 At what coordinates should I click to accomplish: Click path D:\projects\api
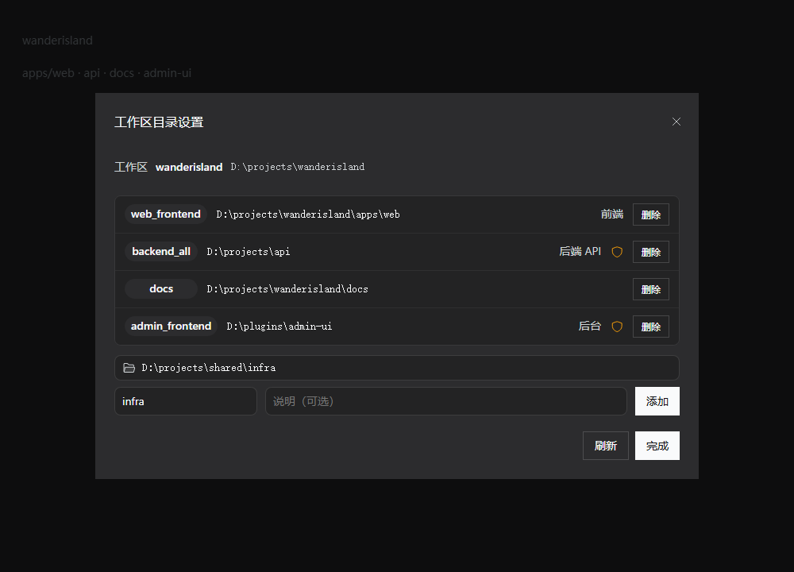pos(248,252)
